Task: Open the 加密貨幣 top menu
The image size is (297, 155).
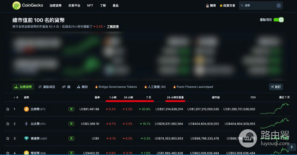Action: 55,5
